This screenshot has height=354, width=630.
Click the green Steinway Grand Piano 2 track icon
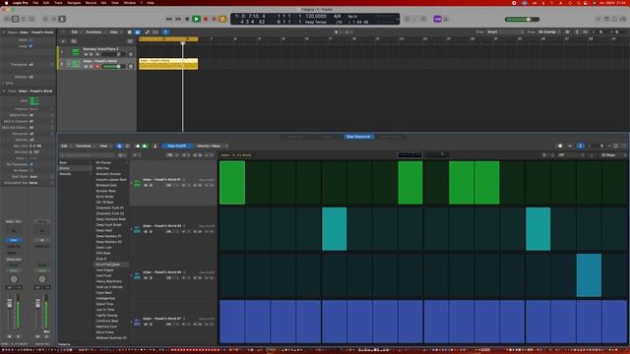[x=76, y=52]
